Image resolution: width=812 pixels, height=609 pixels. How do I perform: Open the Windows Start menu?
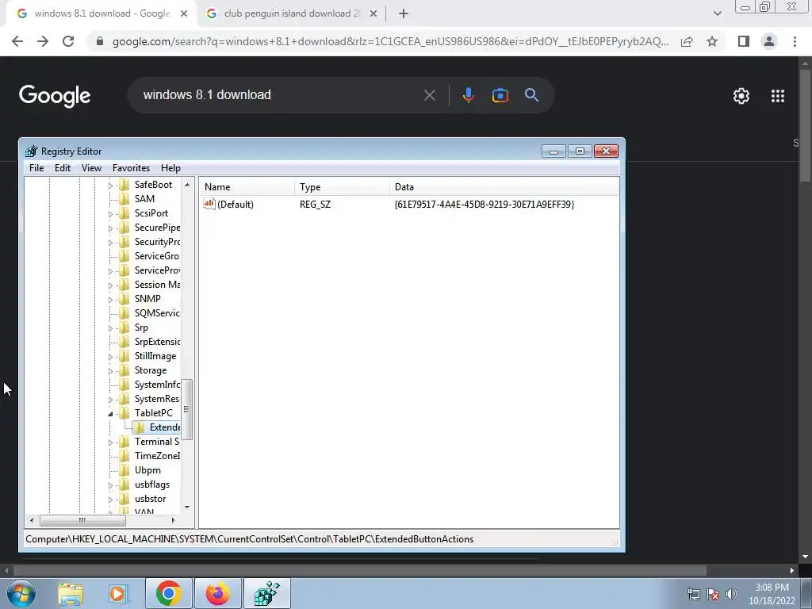(x=21, y=594)
